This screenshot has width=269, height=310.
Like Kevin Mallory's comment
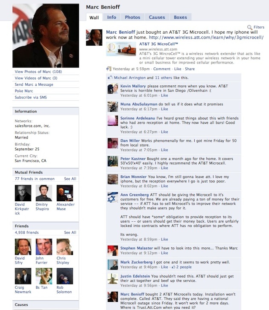[x=164, y=95]
